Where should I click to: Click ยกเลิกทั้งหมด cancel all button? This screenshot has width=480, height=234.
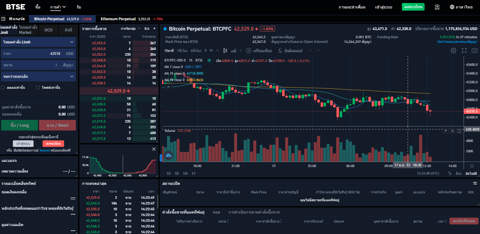464,221
